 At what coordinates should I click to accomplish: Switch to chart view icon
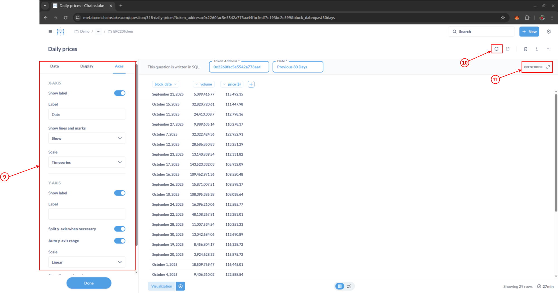(349, 286)
